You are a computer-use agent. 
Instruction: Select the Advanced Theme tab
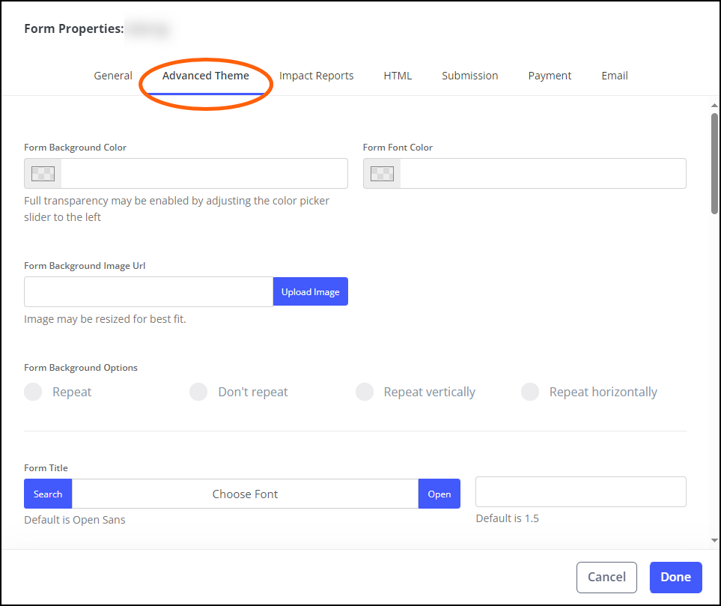206,75
